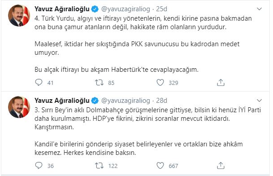Viewport: 273px width, 176px height.
Task: Like the tweet with 329 likes
Action: coord(160,82)
